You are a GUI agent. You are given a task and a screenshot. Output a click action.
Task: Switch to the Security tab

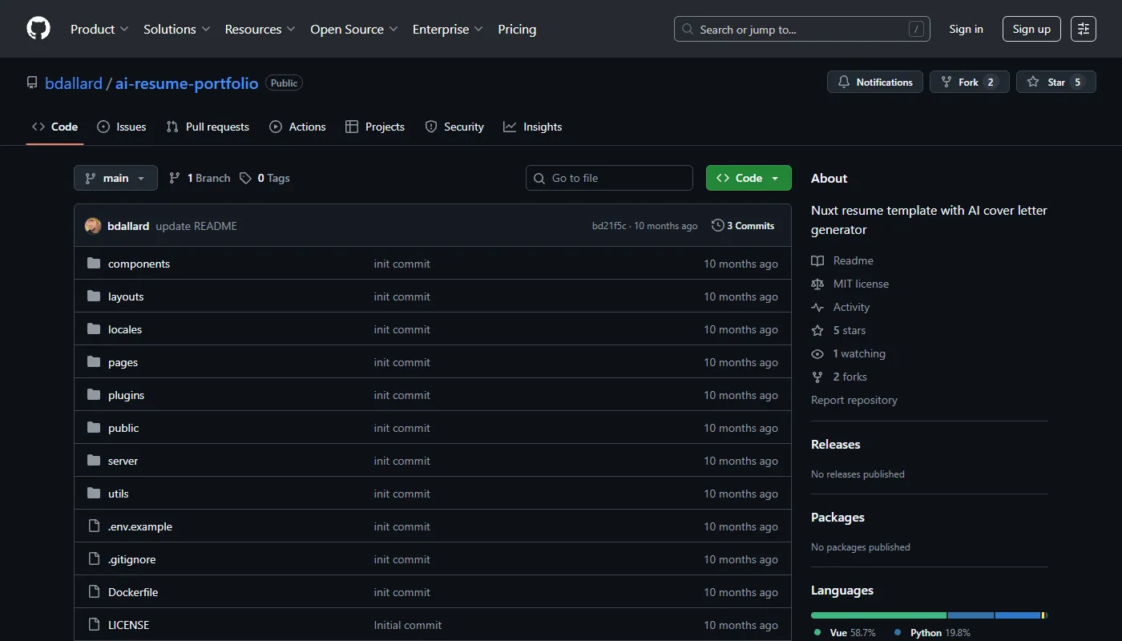[x=454, y=127]
